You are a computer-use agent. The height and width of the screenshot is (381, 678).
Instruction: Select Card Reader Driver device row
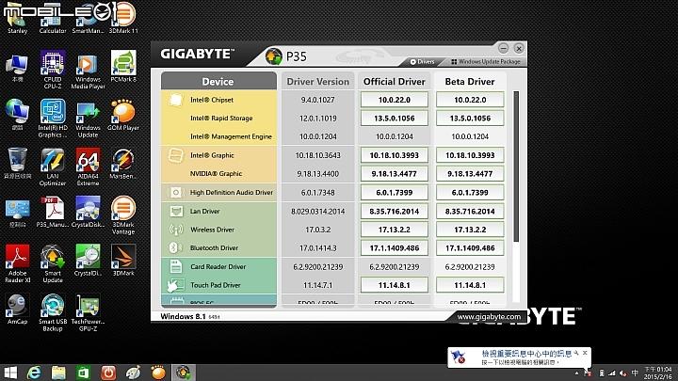pyautogui.click(x=218, y=266)
